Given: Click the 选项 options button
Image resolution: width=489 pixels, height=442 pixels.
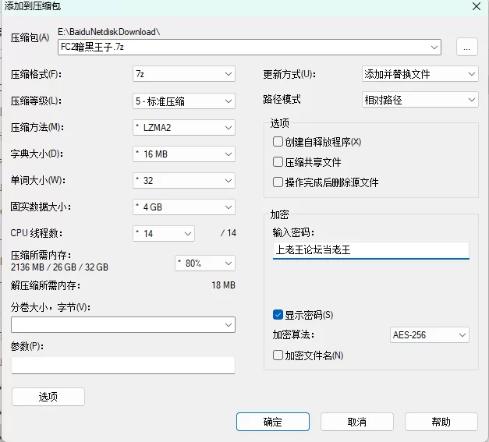Looking at the screenshot, I should (x=48, y=397).
